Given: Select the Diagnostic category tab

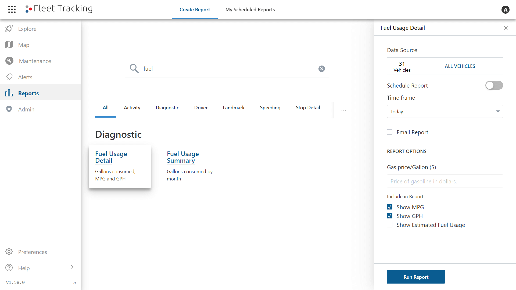Looking at the screenshot, I should point(167,108).
